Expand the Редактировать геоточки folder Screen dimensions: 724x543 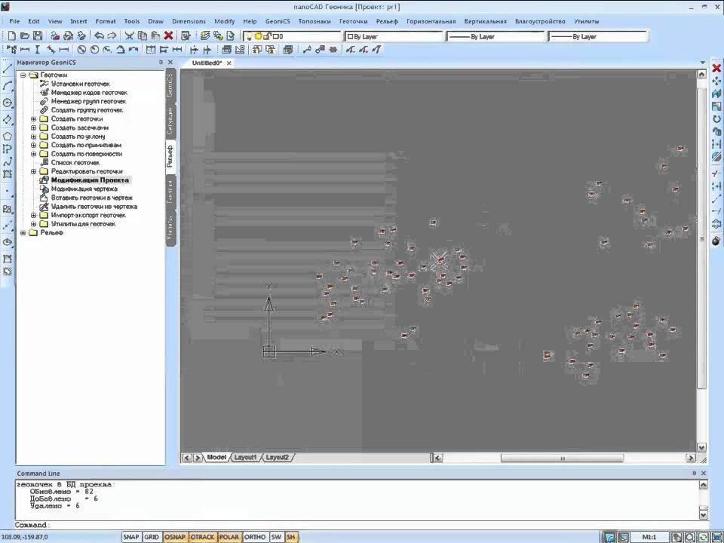coord(33,171)
